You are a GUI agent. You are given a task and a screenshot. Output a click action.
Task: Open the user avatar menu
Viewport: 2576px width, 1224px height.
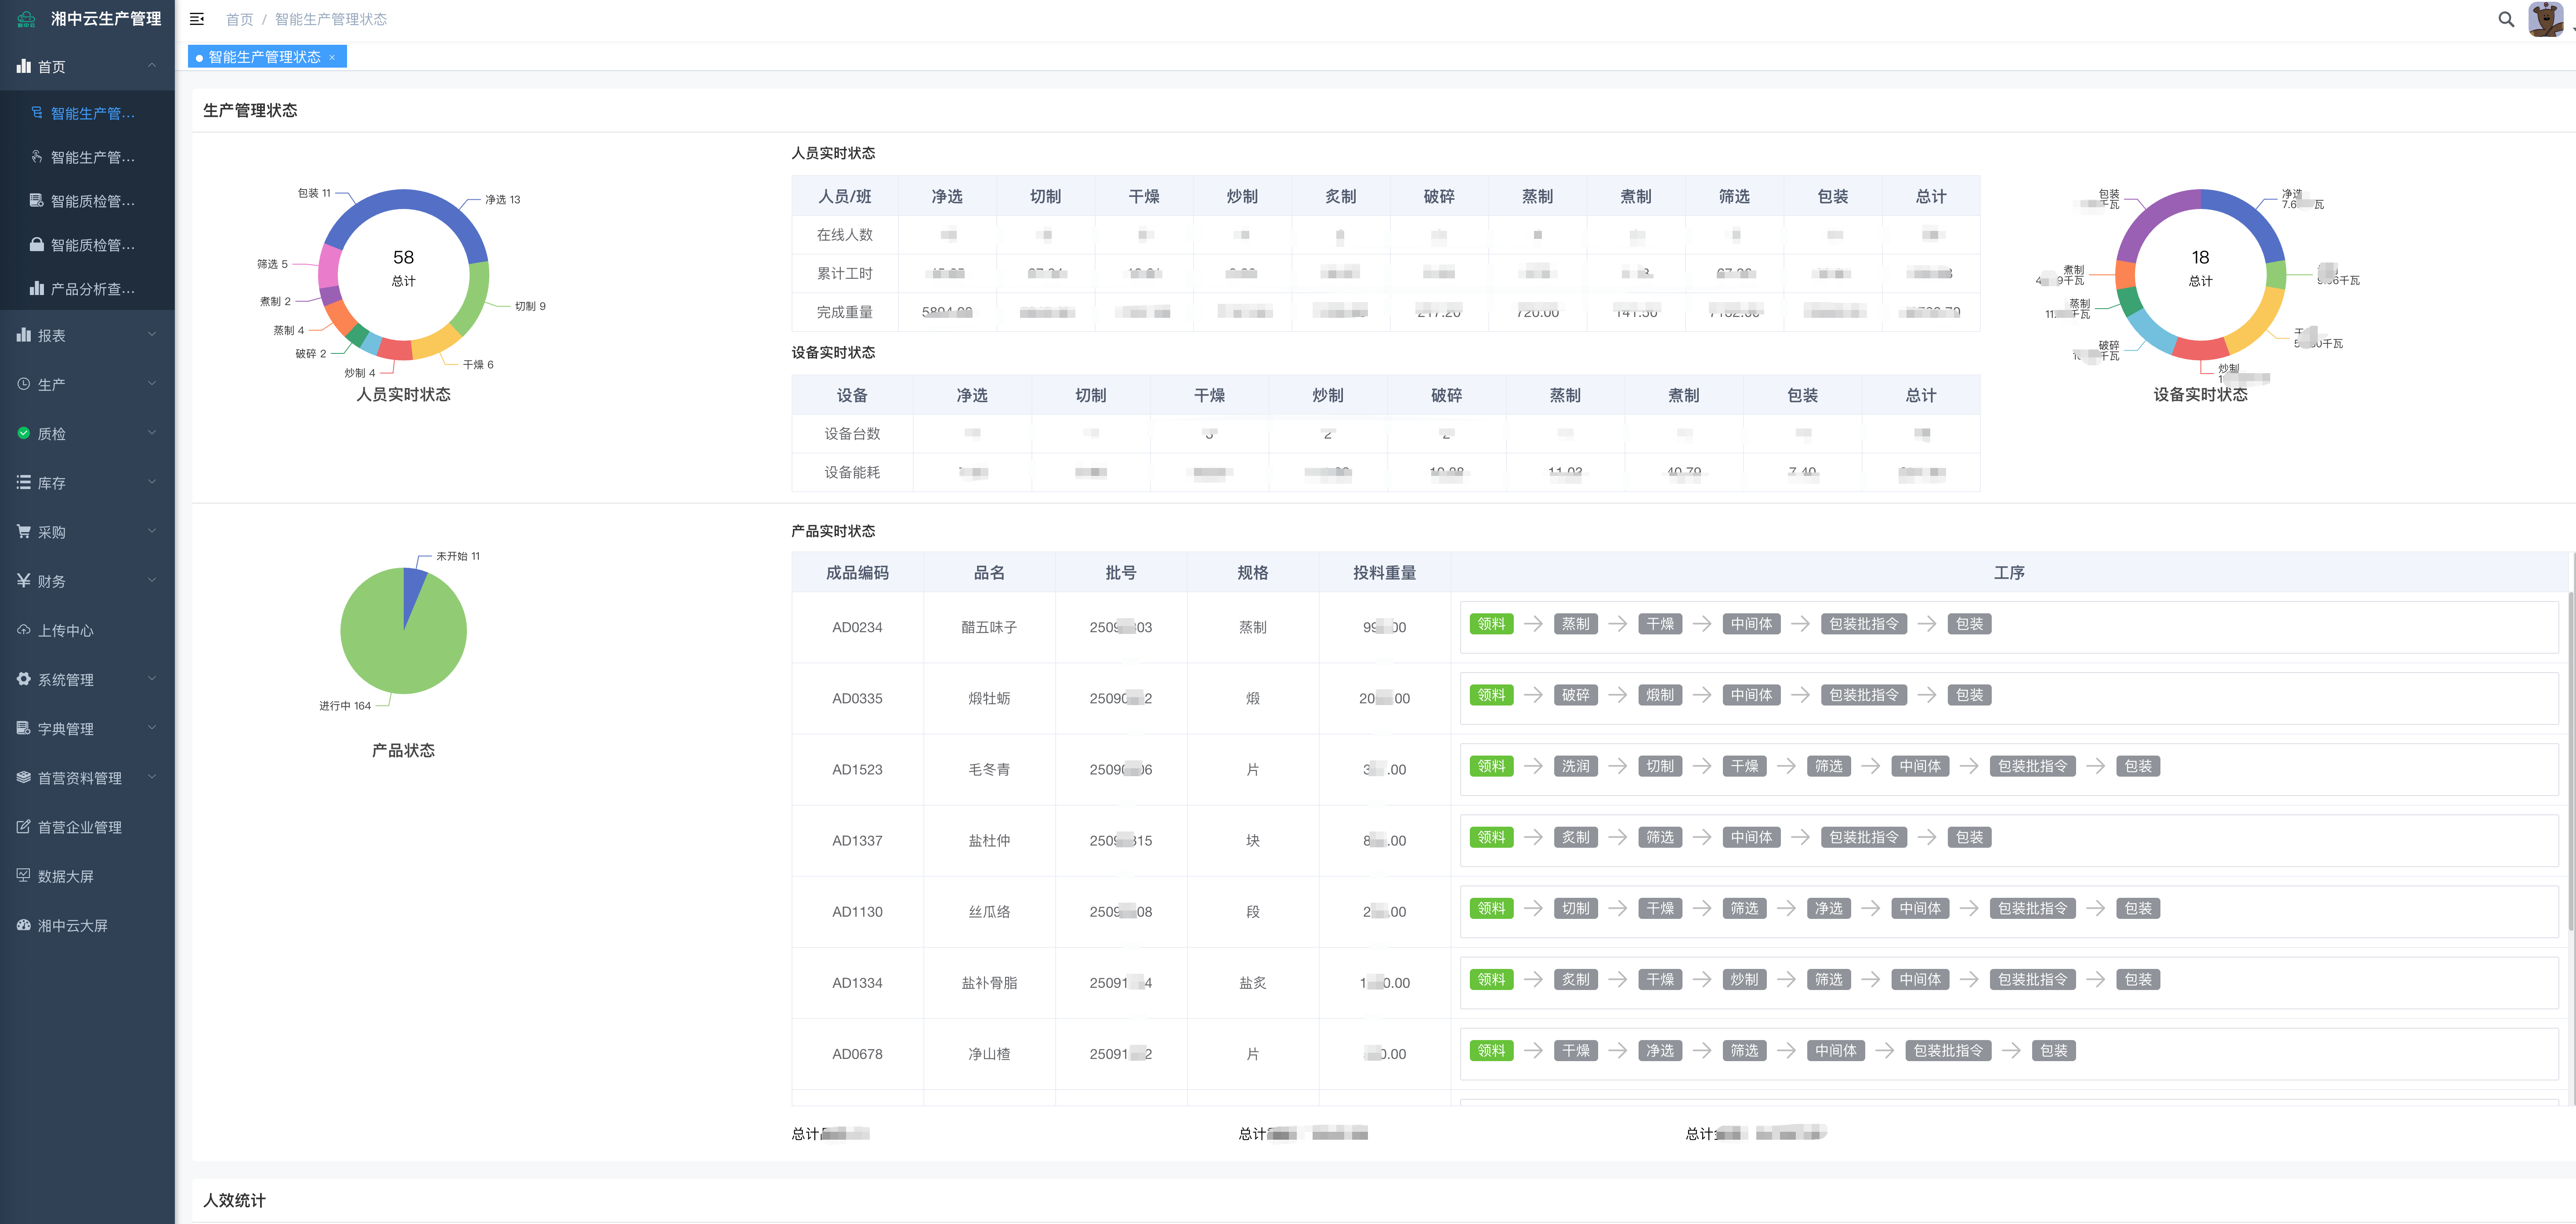coord(2546,19)
